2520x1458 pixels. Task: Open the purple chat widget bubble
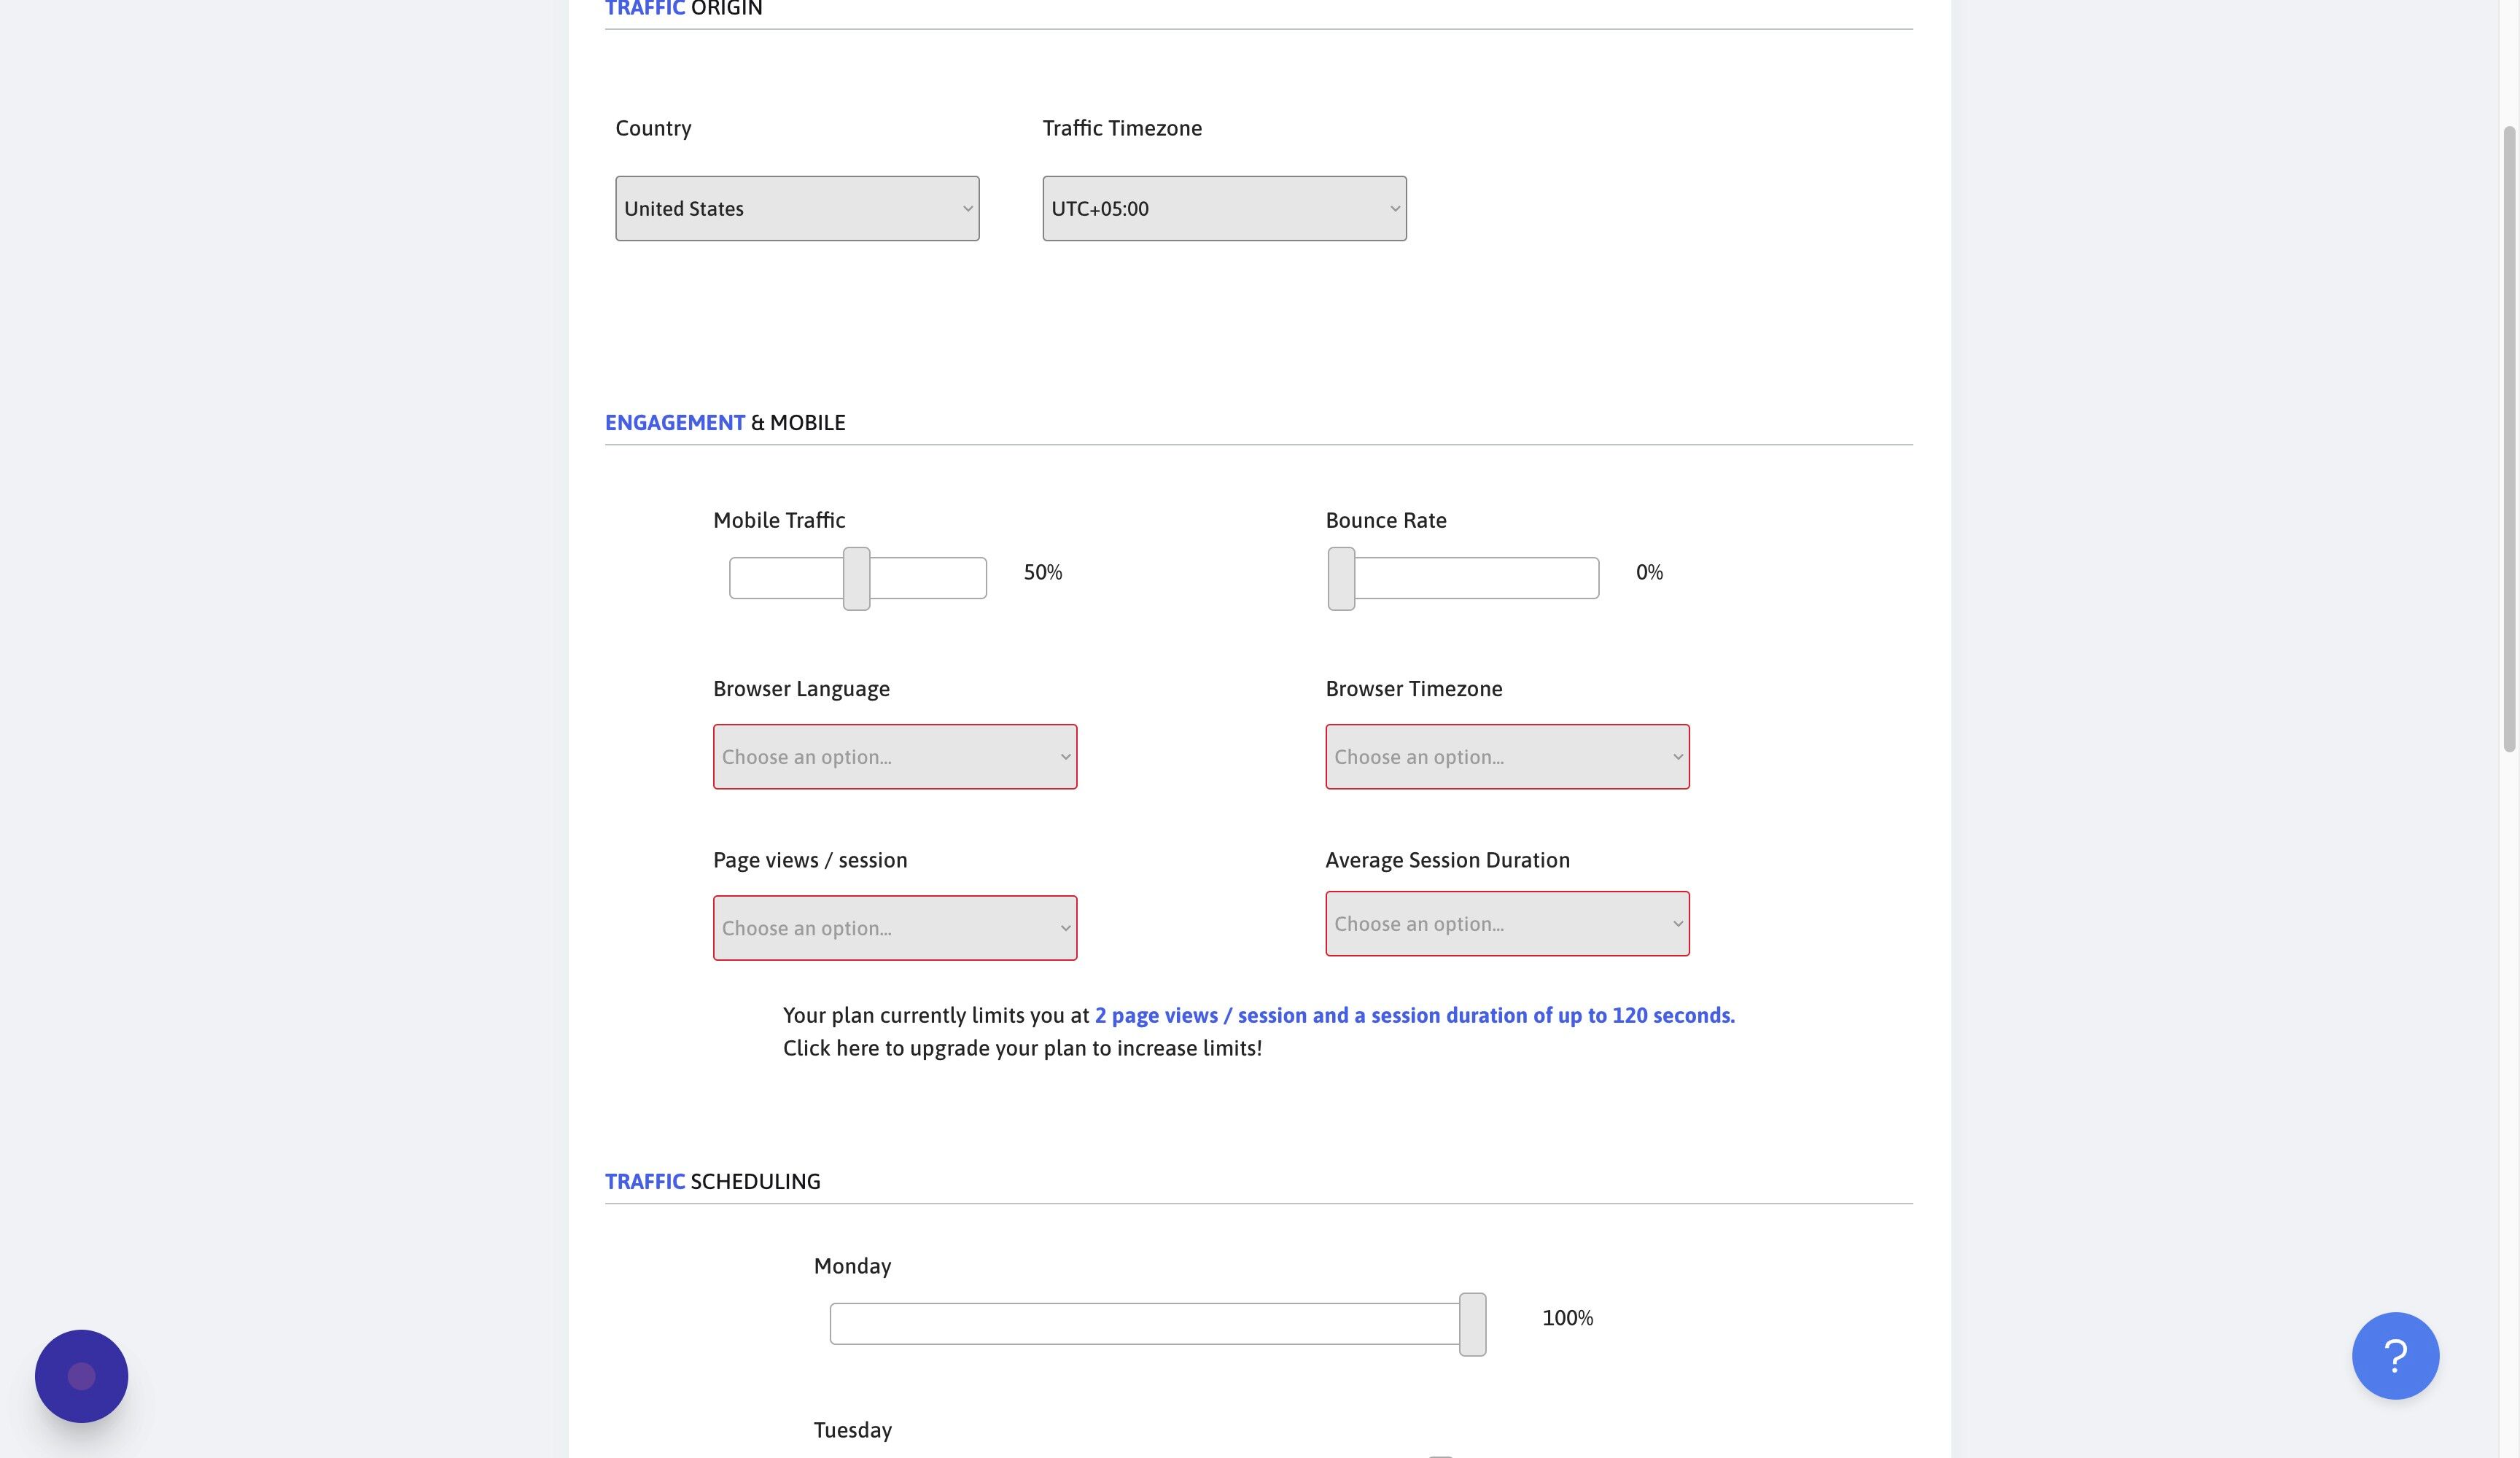[82, 1376]
